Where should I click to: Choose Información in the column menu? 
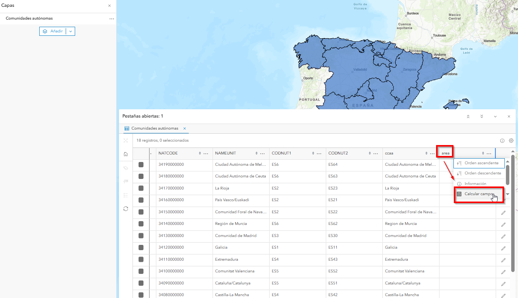coord(475,184)
